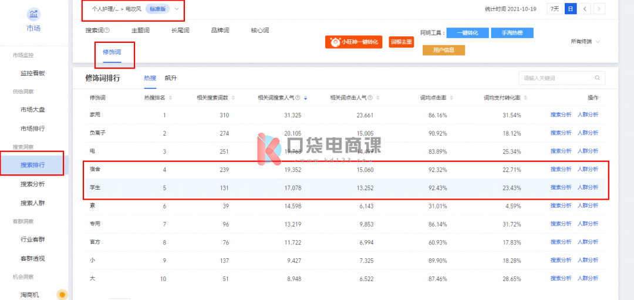This screenshot has height=300, width=634.
Task: Open 搜索人群 in the left sidebar
Action: pos(32,204)
